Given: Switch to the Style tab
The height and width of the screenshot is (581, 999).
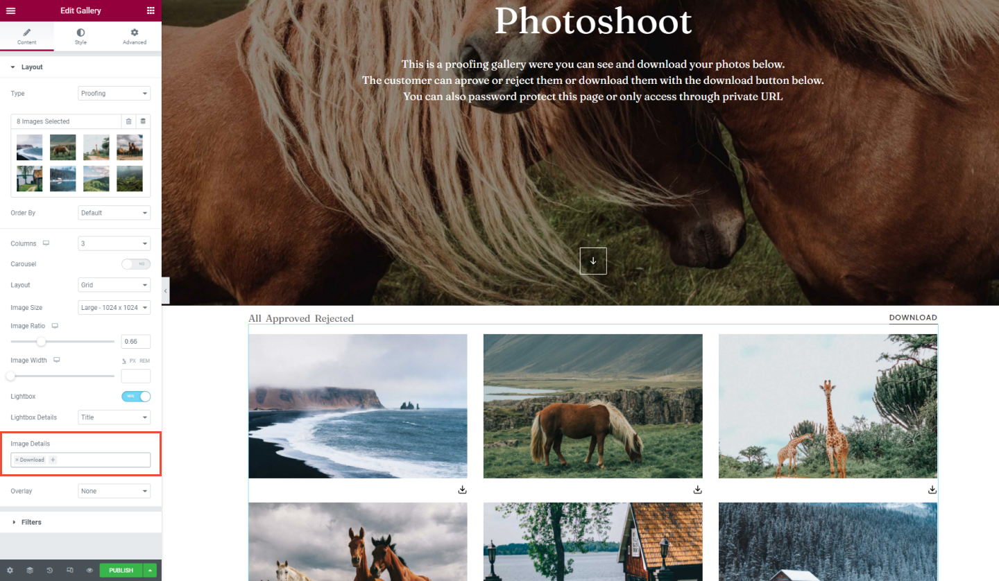Looking at the screenshot, I should (81, 37).
